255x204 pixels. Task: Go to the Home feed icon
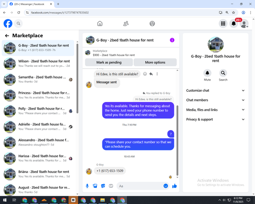coord(100,23)
